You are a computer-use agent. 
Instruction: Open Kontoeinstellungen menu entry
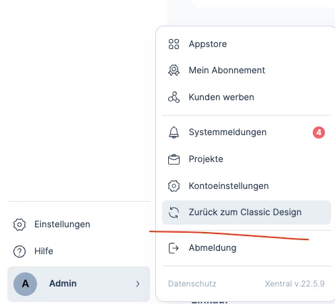click(x=246, y=186)
